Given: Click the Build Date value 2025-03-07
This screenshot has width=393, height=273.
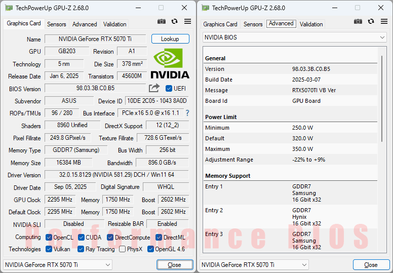Looking at the screenshot, I should point(306,80).
